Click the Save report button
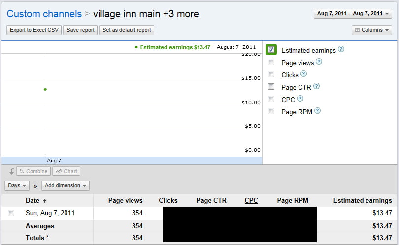The height and width of the screenshot is (245, 399). [80, 30]
